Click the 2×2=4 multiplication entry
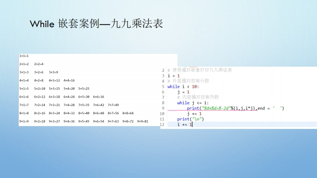The width and height of the screenshot is (317, 178). click(x=38, y=64)
